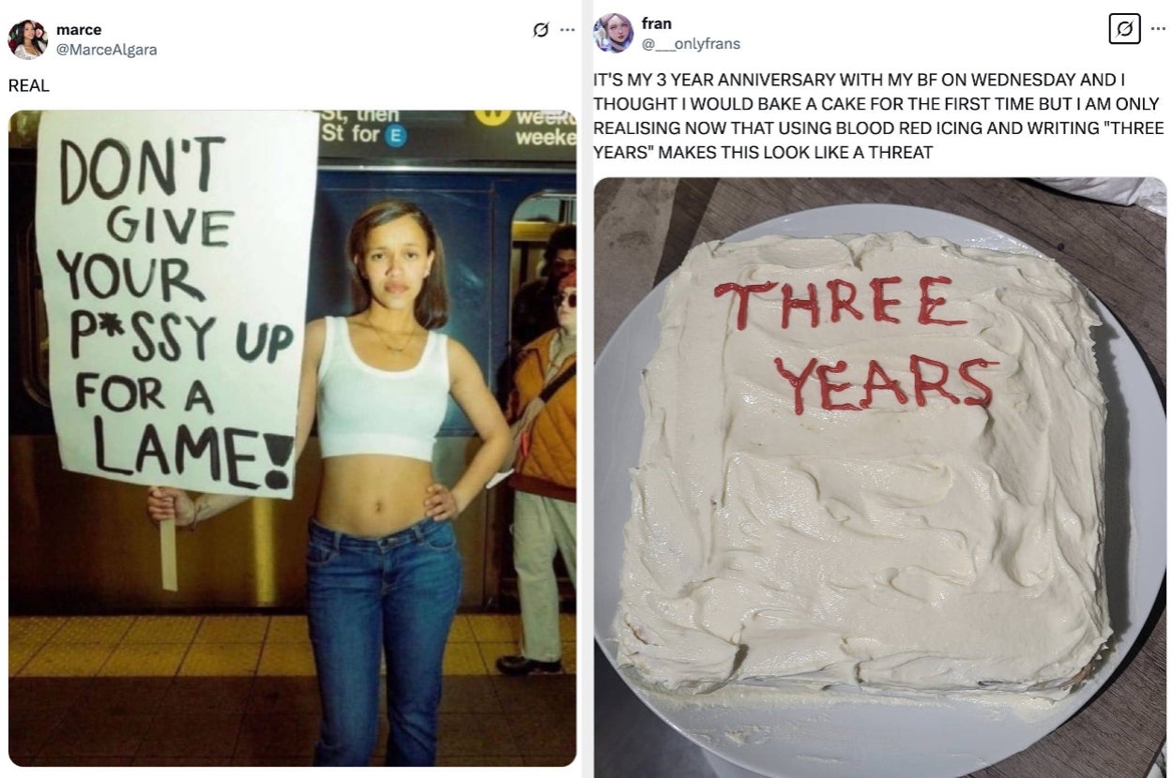This screenshot has width=1173, height=778.
Task: Click fran's anniversary cake tweet text
Action: click(878, 116)
